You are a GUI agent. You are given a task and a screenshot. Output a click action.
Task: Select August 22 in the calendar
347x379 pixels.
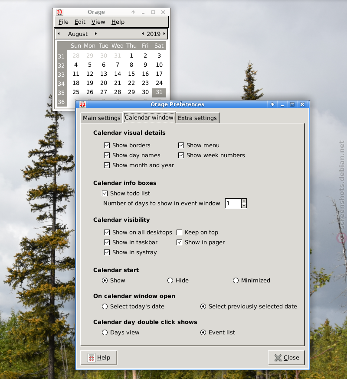pyautogui.click(x=131, y=83)
